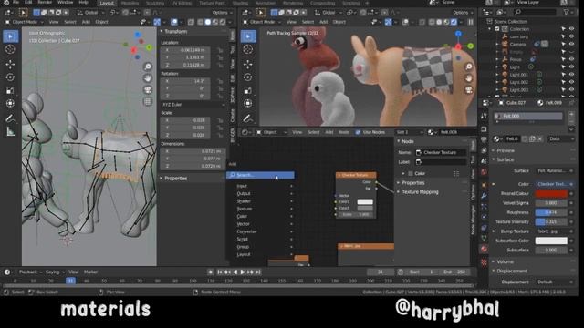This screenshot has width=584, height=328.
Task: Click the pan hand icon in right viewport
Action: tap(468, 78)
